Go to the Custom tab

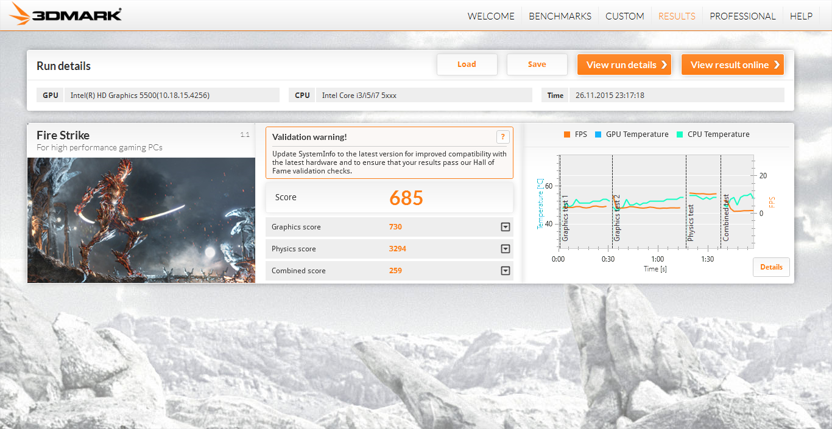pos(624,16)
